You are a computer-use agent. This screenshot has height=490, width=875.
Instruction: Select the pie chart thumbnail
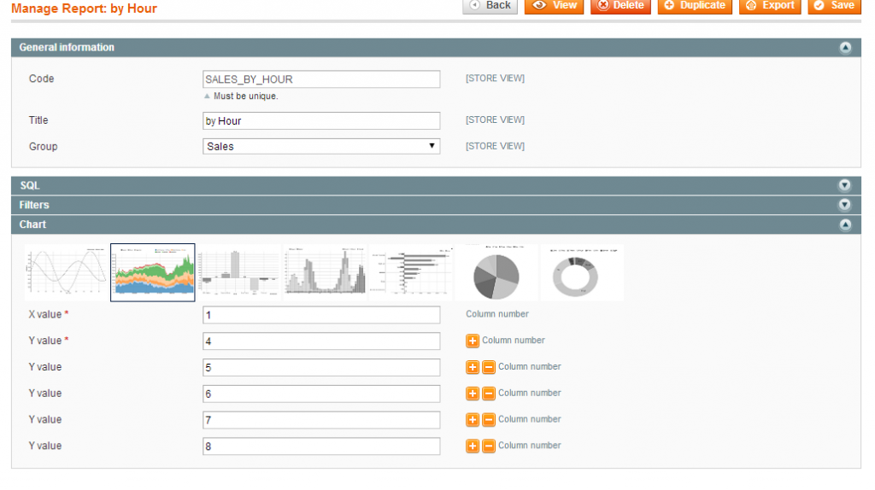tap(496, 272)
